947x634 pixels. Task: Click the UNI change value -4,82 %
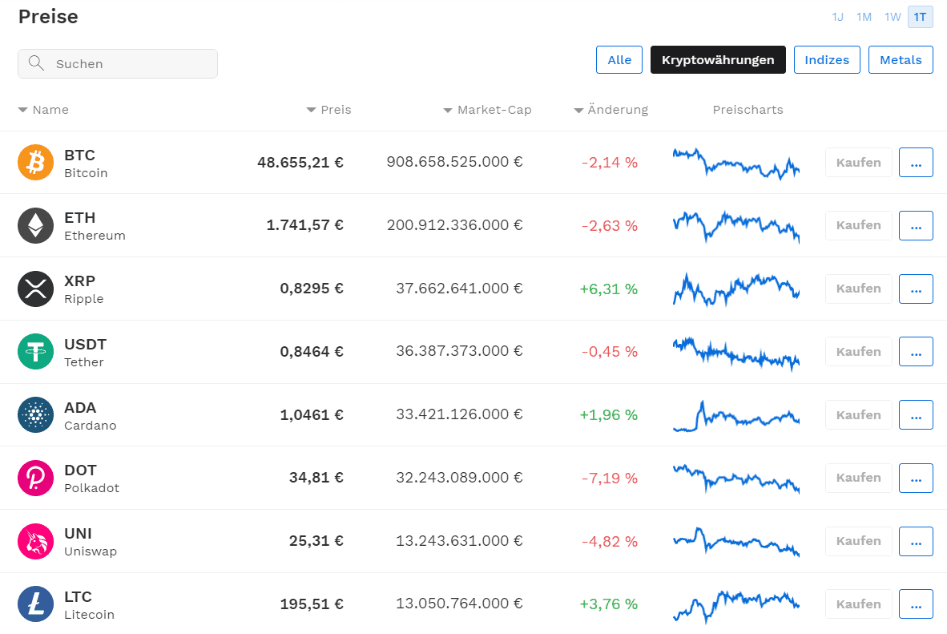(610, 542)
